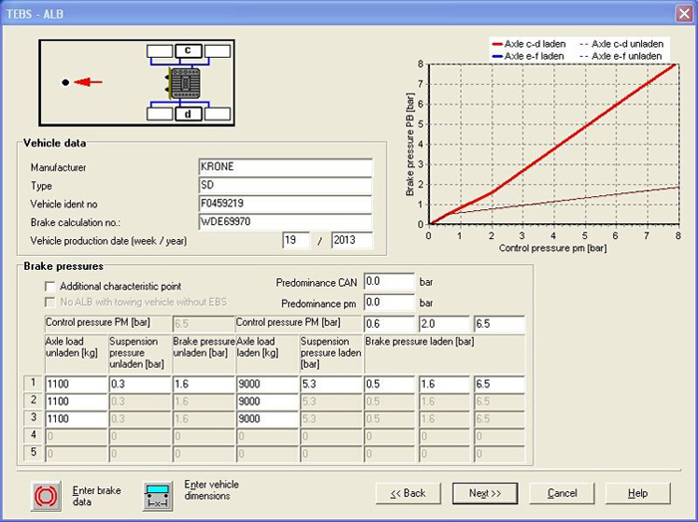Select axle d box in diagram
Viewport: 698px width, 522px height.
(187, 114)
